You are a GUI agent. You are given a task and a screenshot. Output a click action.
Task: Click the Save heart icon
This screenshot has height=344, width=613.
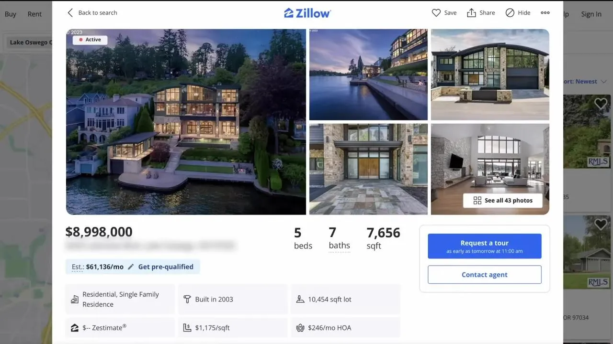(436, 13)
